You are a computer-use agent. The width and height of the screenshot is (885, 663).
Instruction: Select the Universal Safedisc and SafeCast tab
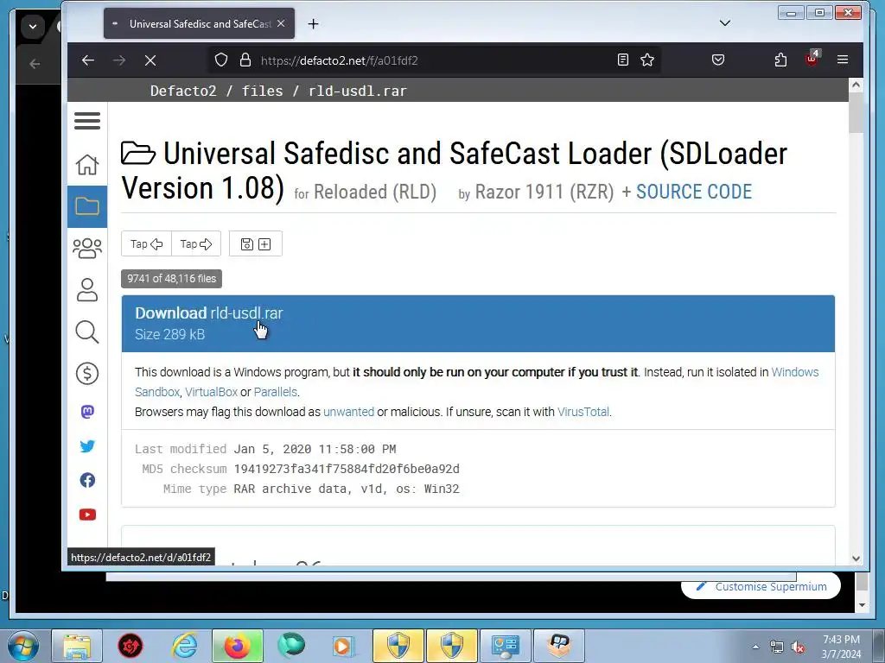200,23
